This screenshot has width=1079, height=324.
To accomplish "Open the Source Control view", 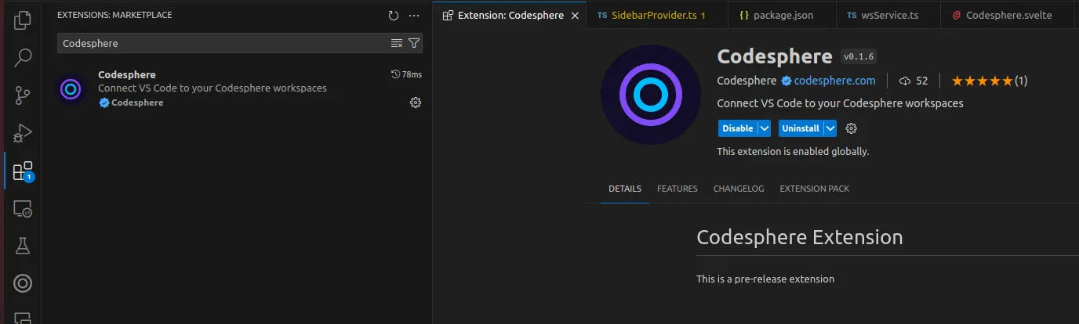I will (x=23, y=95).
